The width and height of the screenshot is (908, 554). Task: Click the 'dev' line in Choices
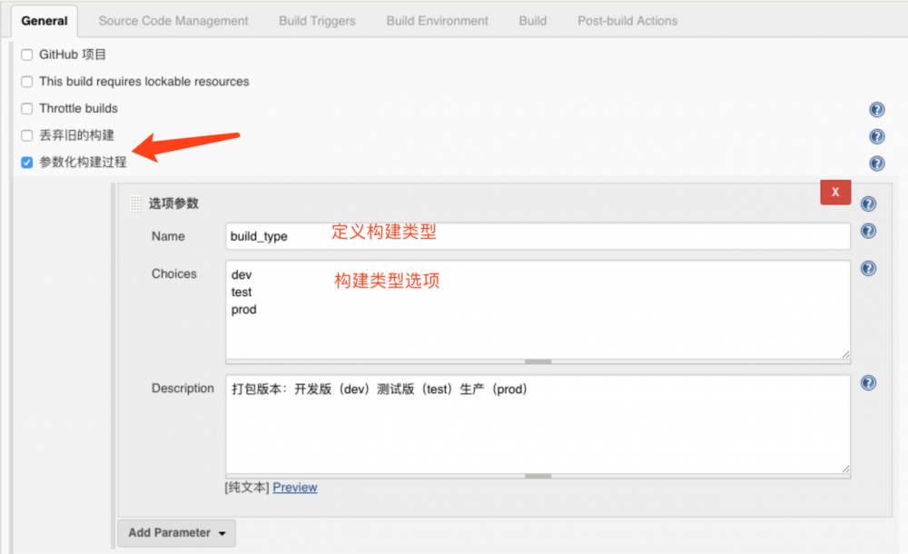pos(242,274)
